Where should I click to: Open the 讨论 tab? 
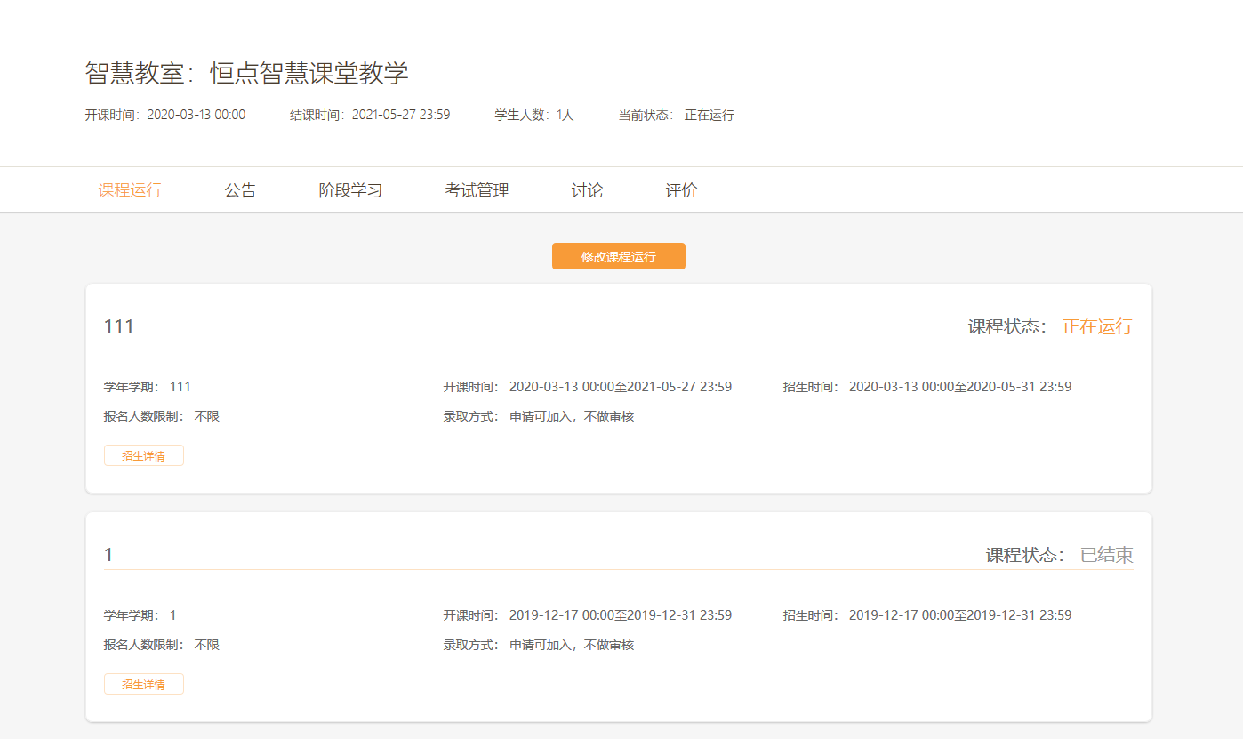587,190
